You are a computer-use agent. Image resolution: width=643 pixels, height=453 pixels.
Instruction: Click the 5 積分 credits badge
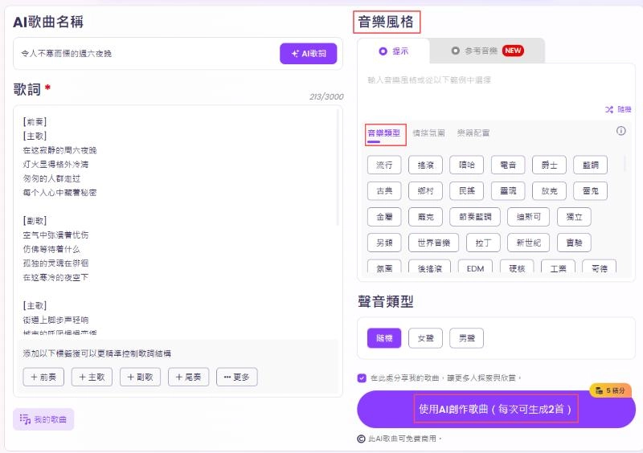[610, 390]
